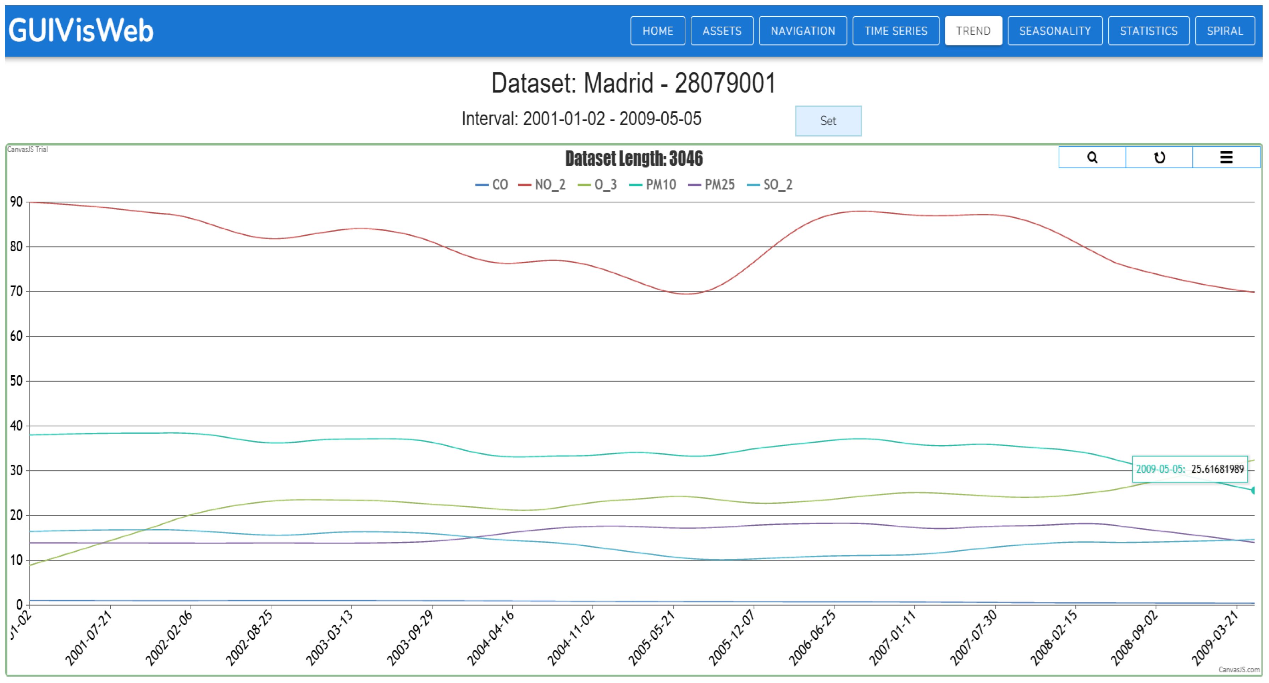Click the GUIVisWeb logo title
This screenshot has height=683, width=1269.
[81, 30]
